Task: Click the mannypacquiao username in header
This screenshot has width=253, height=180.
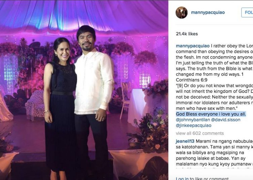Action: click(x=208, y=12)
